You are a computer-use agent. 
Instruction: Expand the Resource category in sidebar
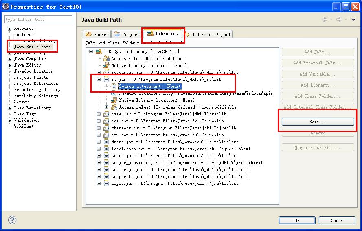[x=9, y=29]
